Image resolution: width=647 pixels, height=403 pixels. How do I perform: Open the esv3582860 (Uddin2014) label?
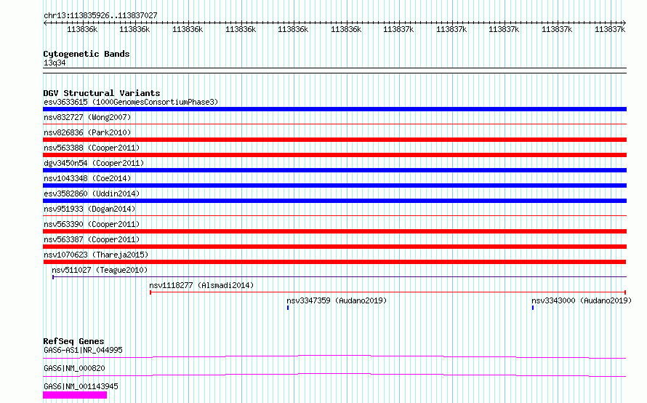[92, 193]
